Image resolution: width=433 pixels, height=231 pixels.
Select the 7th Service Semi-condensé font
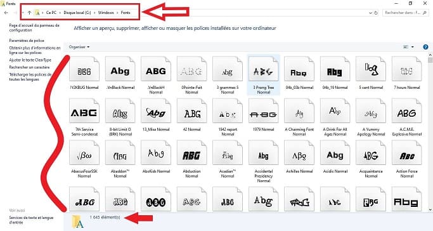coord(84,111)
